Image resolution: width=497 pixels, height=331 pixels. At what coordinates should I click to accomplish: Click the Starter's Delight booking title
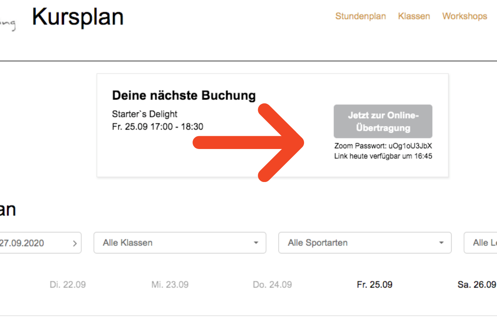point(144,114)
